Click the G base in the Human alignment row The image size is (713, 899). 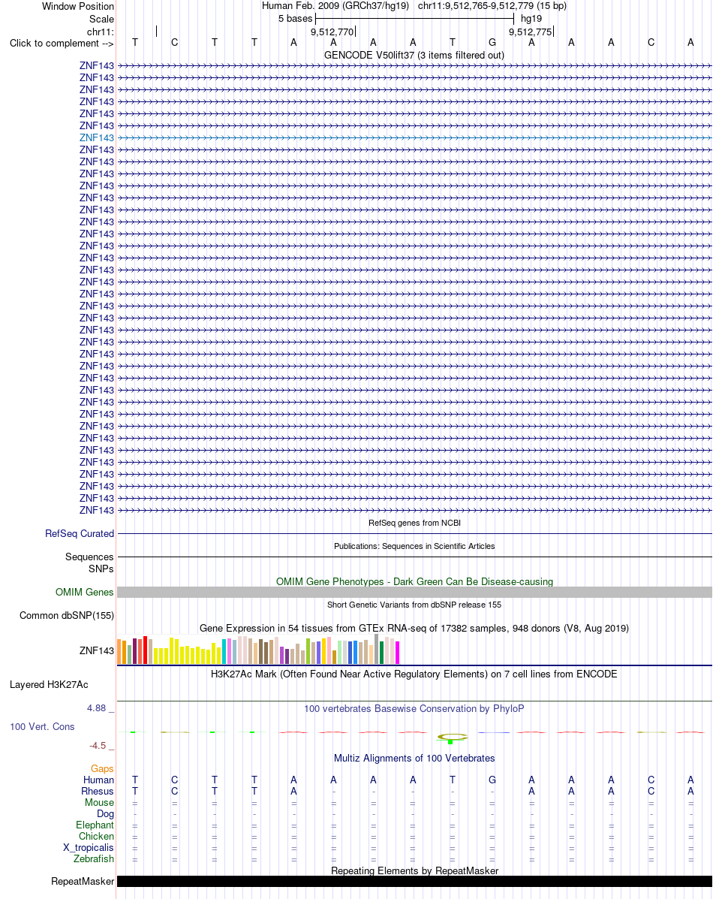[x=492, y=780]
